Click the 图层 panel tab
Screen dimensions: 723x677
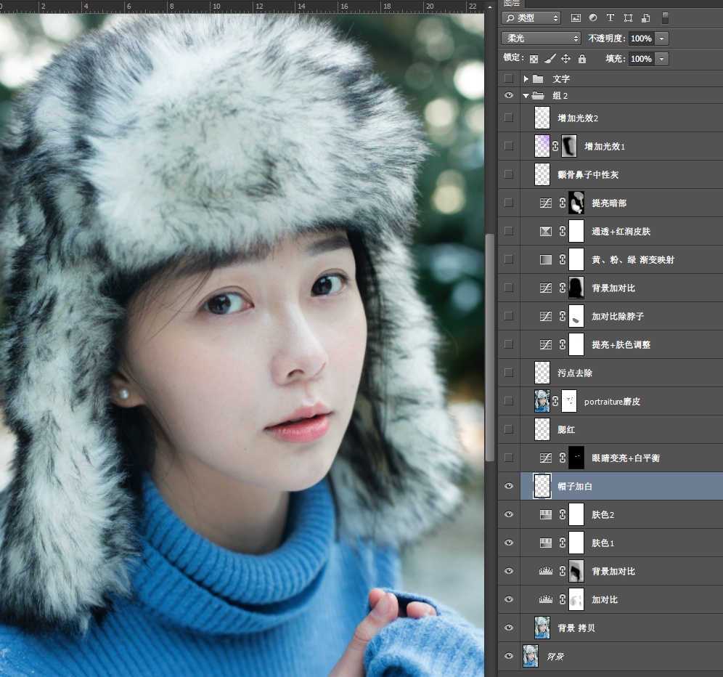tap(512, 3)
